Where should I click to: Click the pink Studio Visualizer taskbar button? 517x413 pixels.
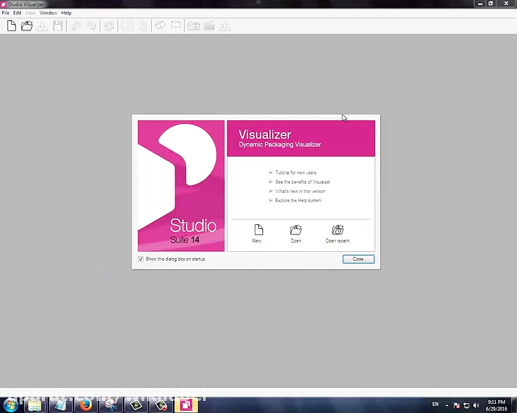tap(186, 405)
